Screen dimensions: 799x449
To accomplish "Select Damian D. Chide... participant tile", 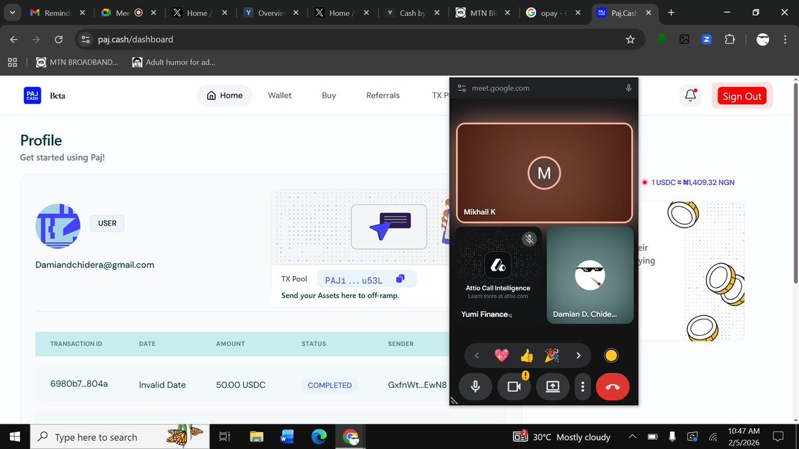I will pyautogui.click(x=590, y=275).
